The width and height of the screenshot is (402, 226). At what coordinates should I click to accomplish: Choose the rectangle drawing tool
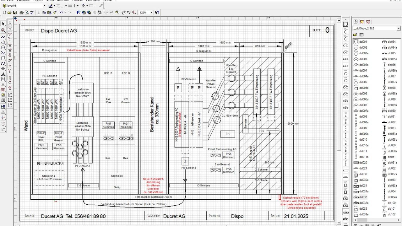click(3, 58)
